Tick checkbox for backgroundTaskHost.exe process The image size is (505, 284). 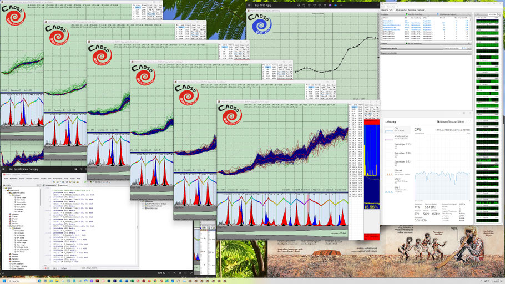(x=382, y=25)
